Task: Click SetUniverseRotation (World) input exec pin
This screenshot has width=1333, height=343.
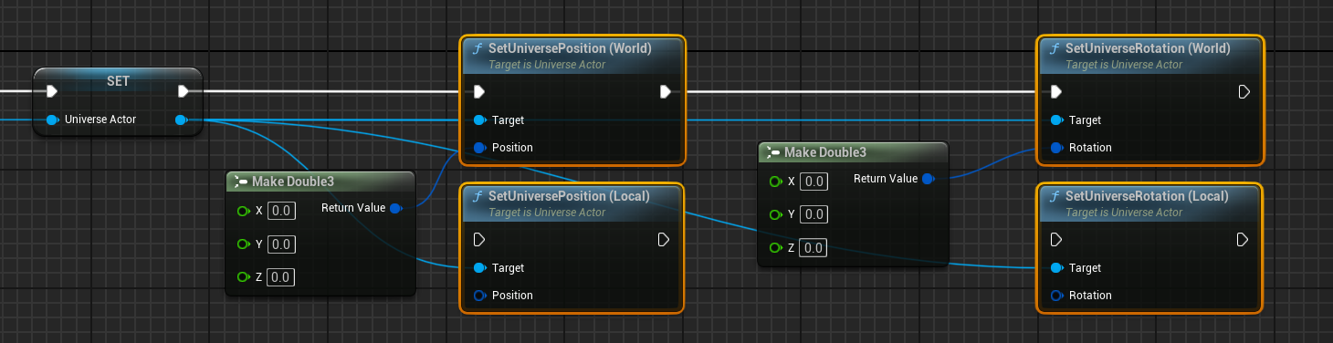Action: tap(1056, 91)
